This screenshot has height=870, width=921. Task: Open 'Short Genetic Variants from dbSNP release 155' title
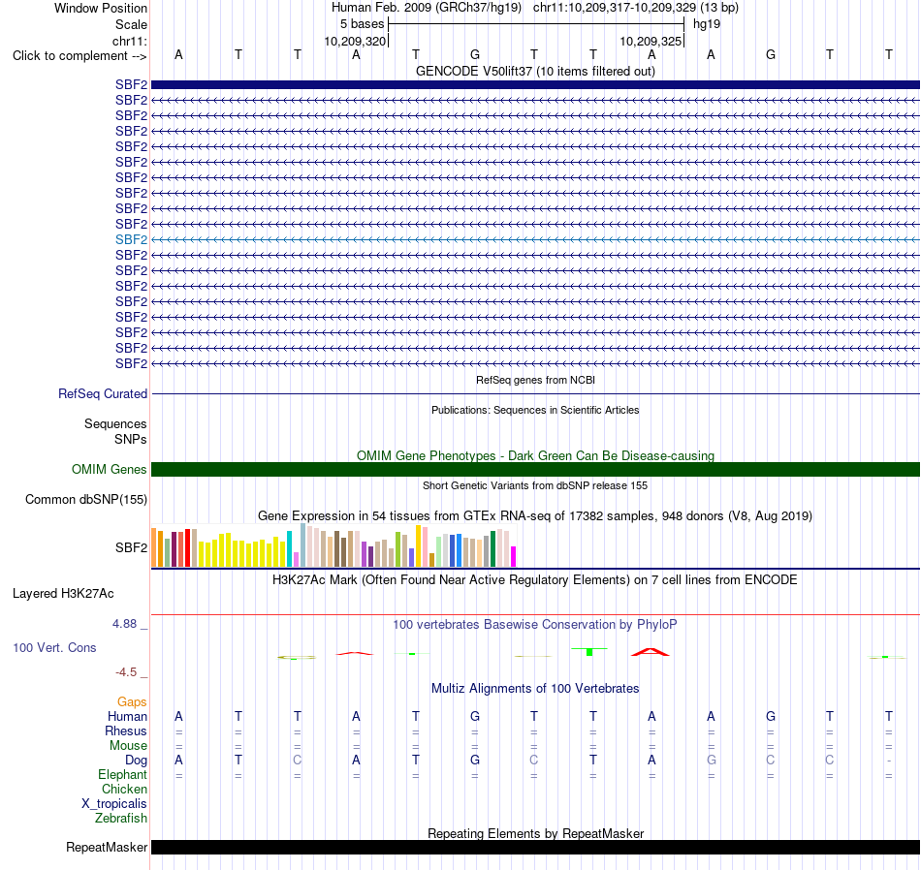[x=535, y=485]
